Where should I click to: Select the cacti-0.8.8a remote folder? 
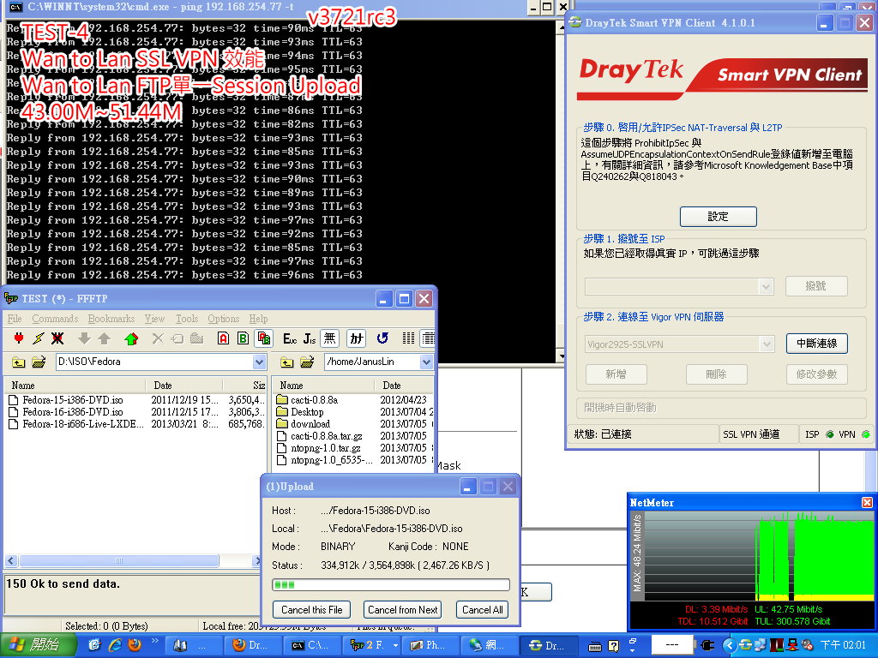tap(308, 400)
